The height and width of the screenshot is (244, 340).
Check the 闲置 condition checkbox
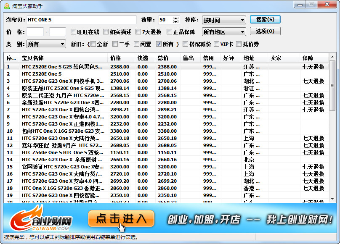coord(136,44)
